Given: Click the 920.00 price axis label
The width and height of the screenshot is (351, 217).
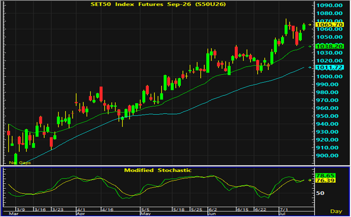Looking at the screenshot, I should click(x=327, y=140).
